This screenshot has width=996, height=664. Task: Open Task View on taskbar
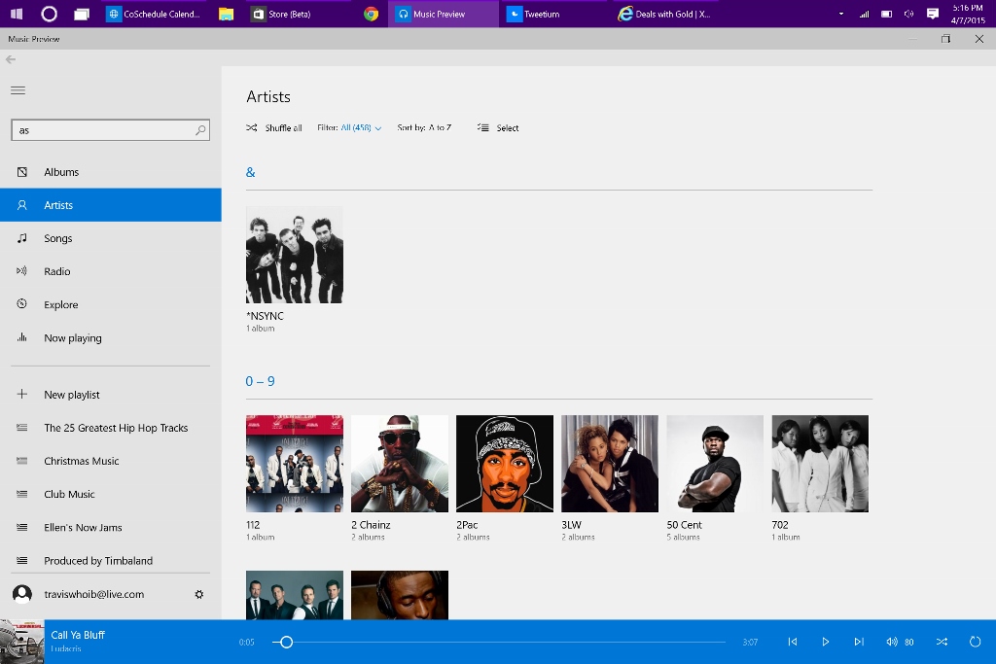point(82,14)
